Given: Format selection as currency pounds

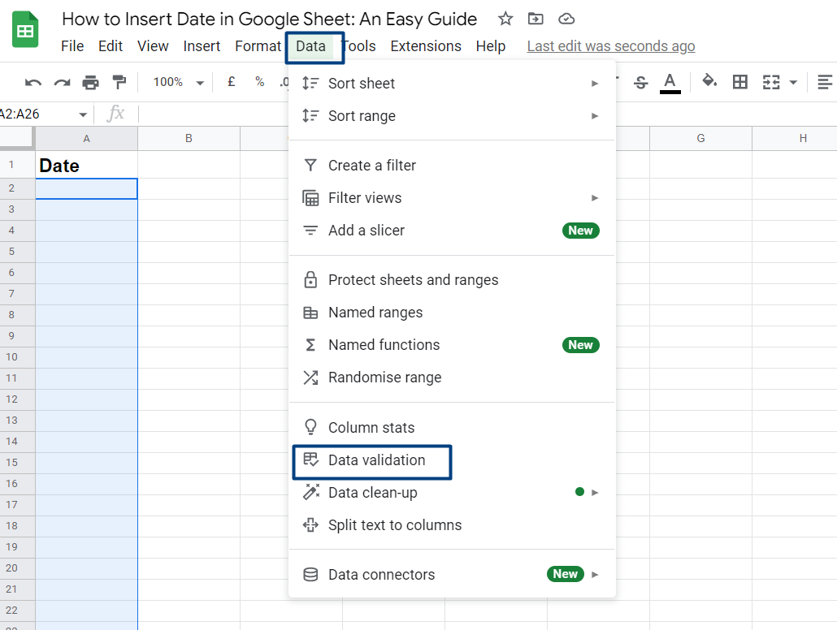Looking at the screenshot, I should point(231,82).
